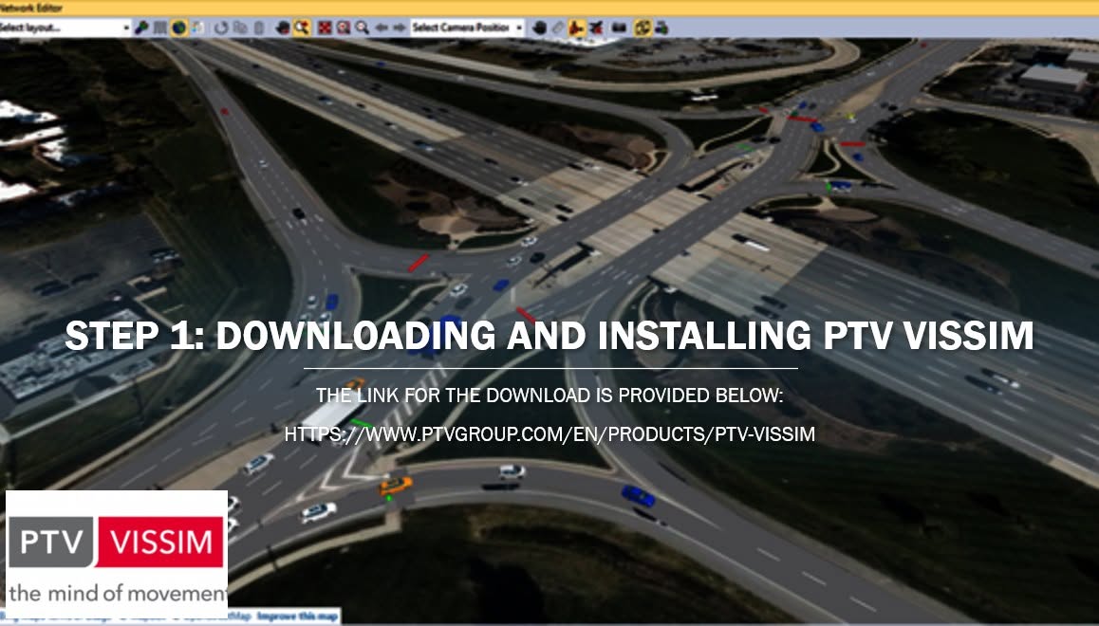Open Select Camera Position dropdown
Image resolution: width=1099 pixels, height=626 pixels.
(x=468, y=28)
